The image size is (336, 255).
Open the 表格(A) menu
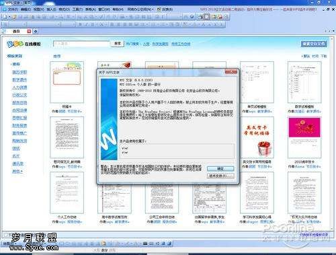(x=91, y=9)
